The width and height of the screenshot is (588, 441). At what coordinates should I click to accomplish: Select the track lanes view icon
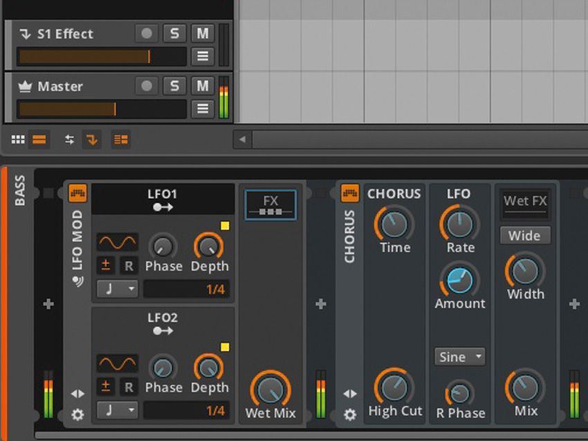[x=39, y=139]
